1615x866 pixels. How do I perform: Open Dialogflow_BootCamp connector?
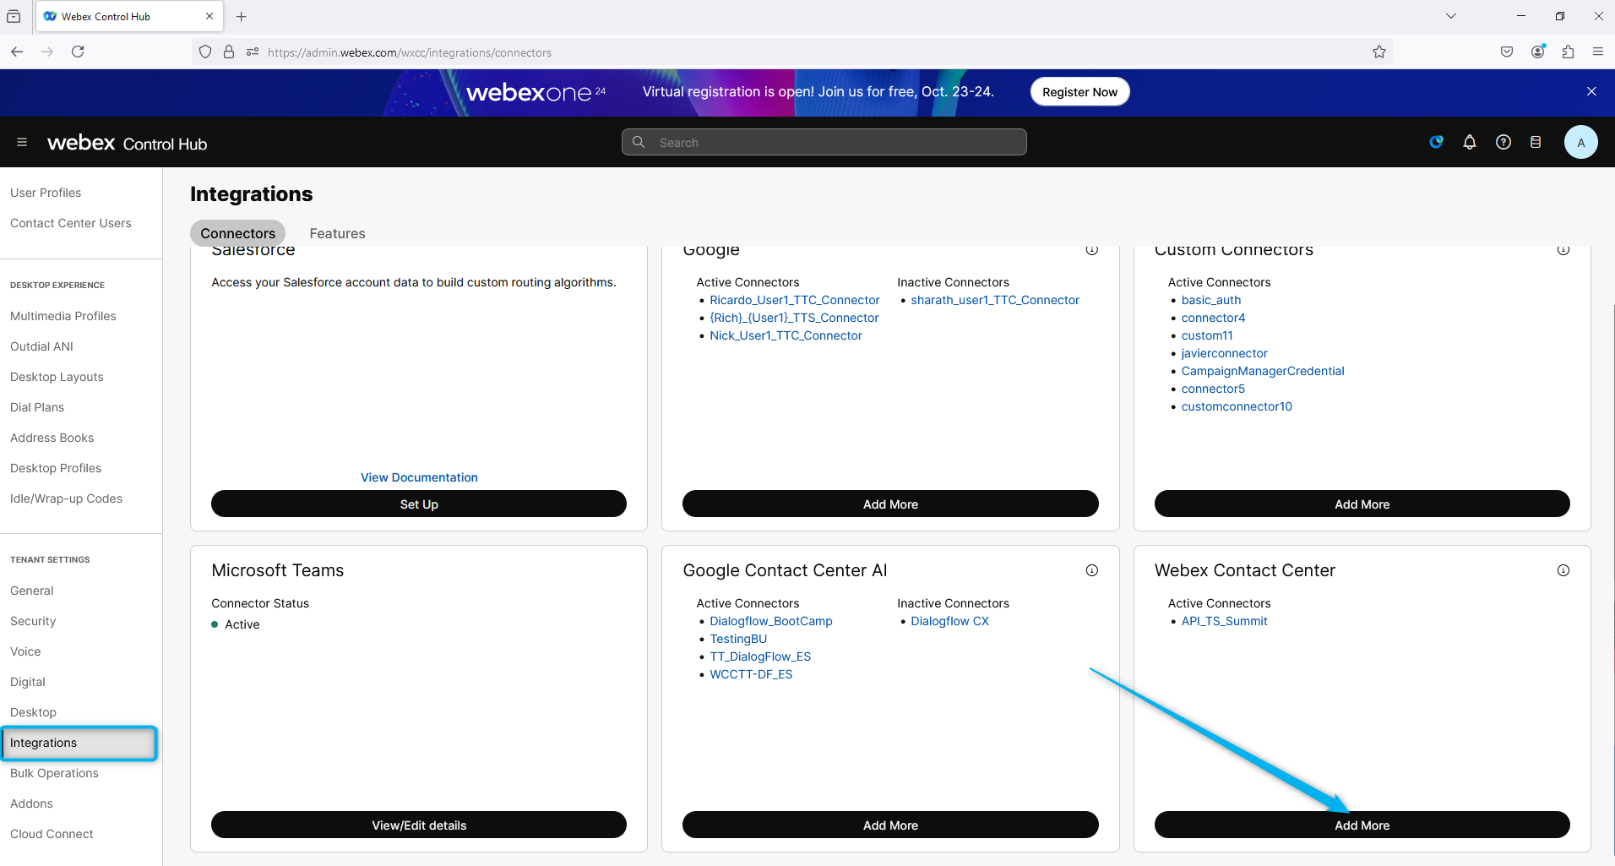tap(771, 621)
